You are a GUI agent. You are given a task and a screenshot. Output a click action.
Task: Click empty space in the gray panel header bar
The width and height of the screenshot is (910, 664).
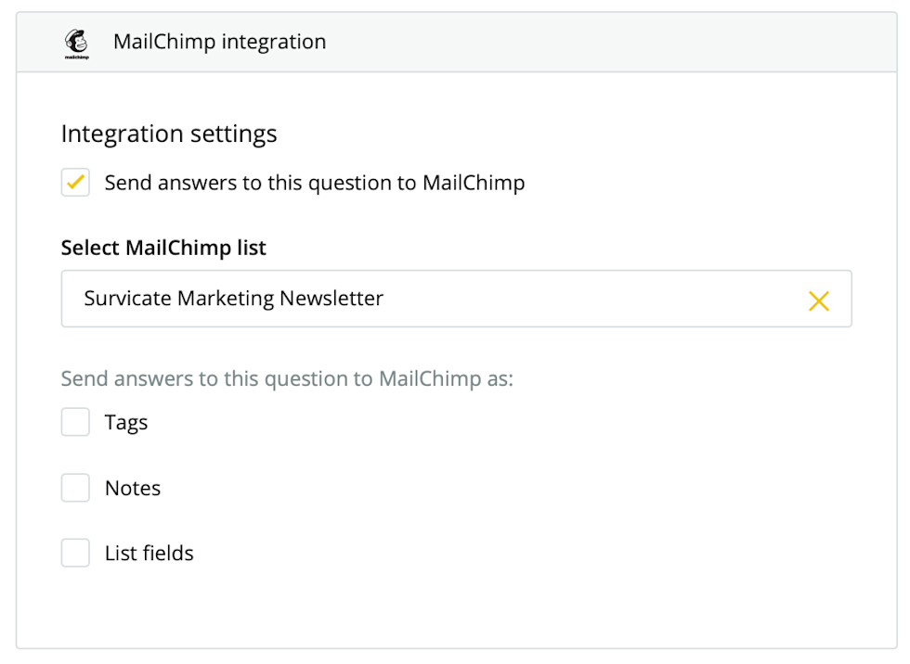tap(604, 42)
